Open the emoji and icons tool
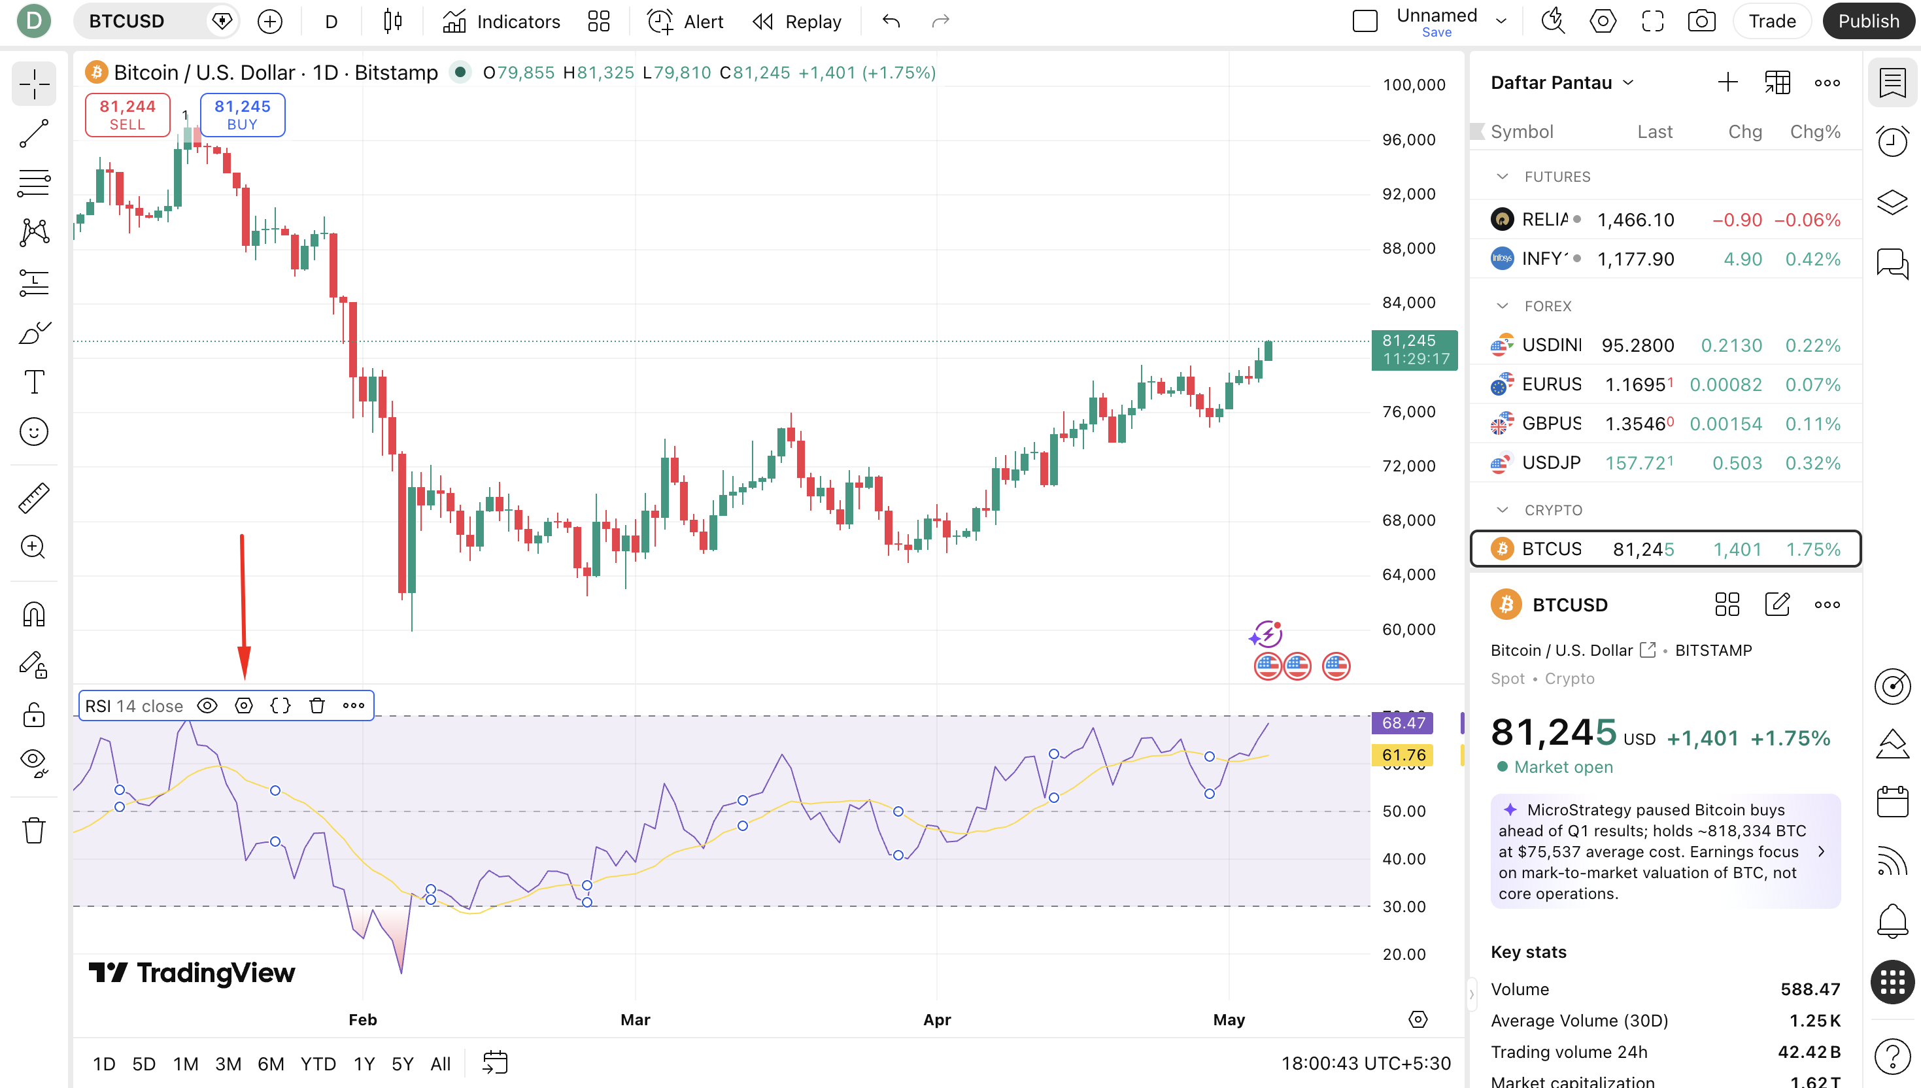This screenshot has height=1088, width=1921. (x=33, y=432)
